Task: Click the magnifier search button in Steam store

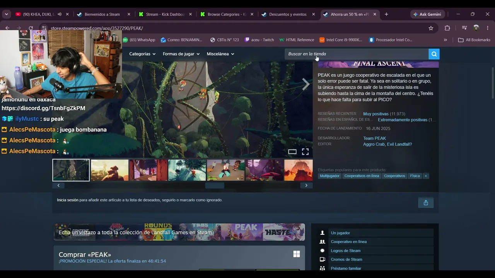Action: pyautogui.click(x=434, y=54)
